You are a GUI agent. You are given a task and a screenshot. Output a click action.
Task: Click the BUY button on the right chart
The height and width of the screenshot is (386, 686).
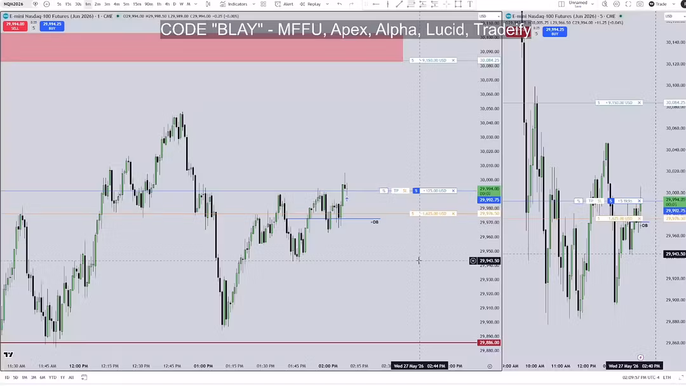click(x=555, y=32)
